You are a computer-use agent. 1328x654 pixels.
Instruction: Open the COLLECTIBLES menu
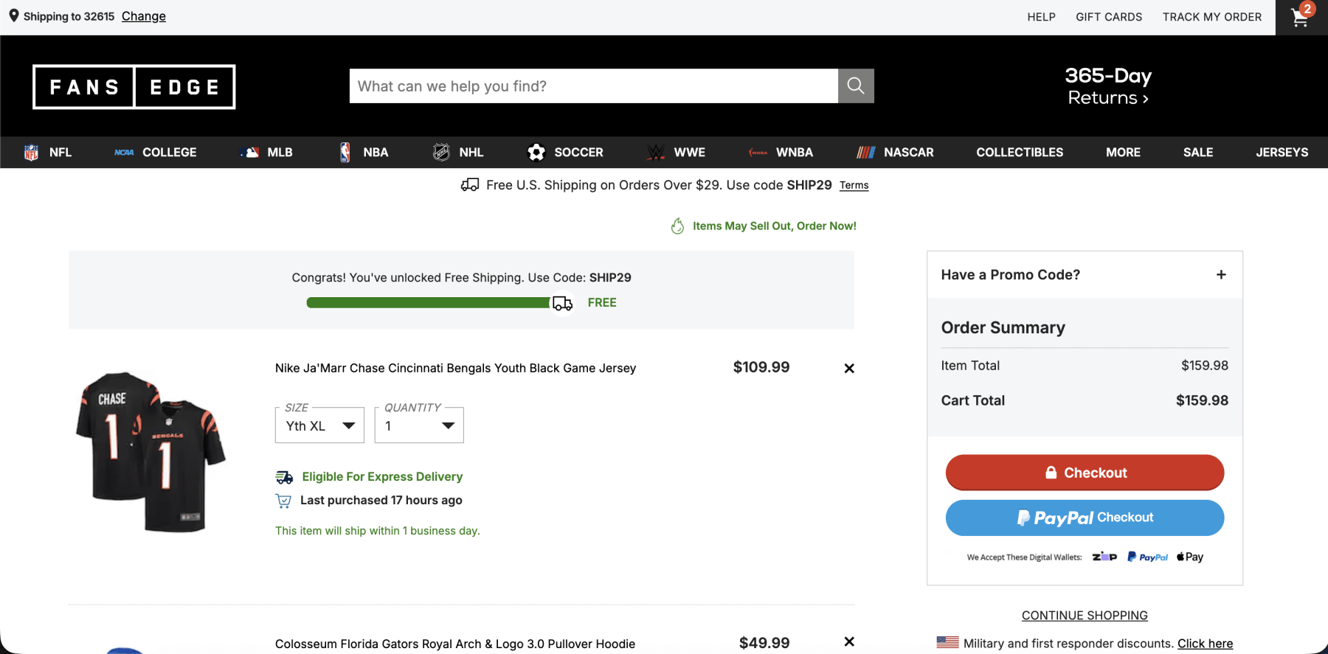click(x=1020, y=153)
